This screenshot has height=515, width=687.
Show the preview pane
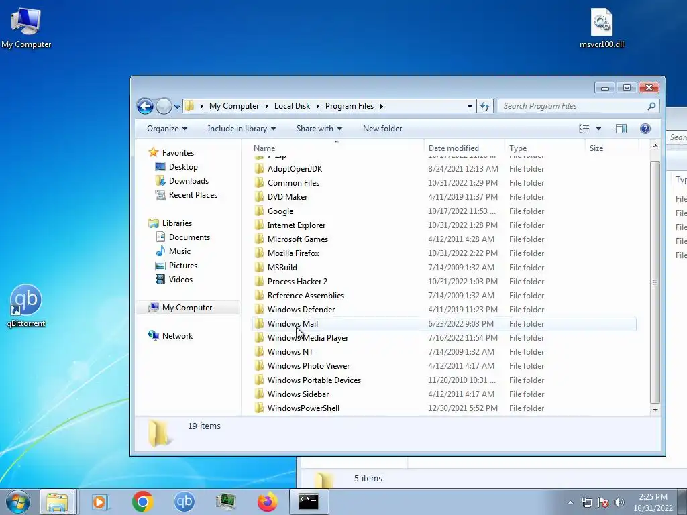(x=621, y=129)
